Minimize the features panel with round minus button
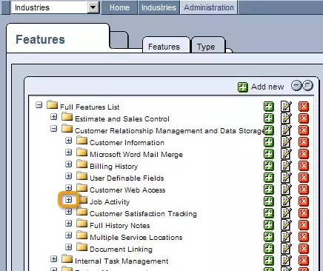 point(296,86)
